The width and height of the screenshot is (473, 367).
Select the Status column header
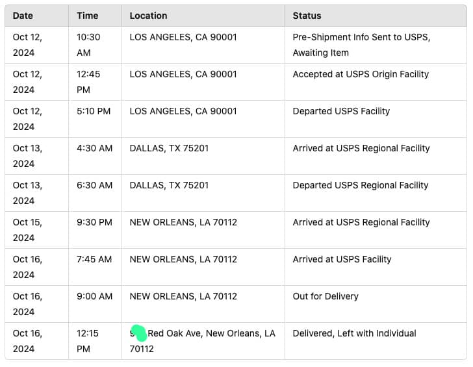pos(307,16)
